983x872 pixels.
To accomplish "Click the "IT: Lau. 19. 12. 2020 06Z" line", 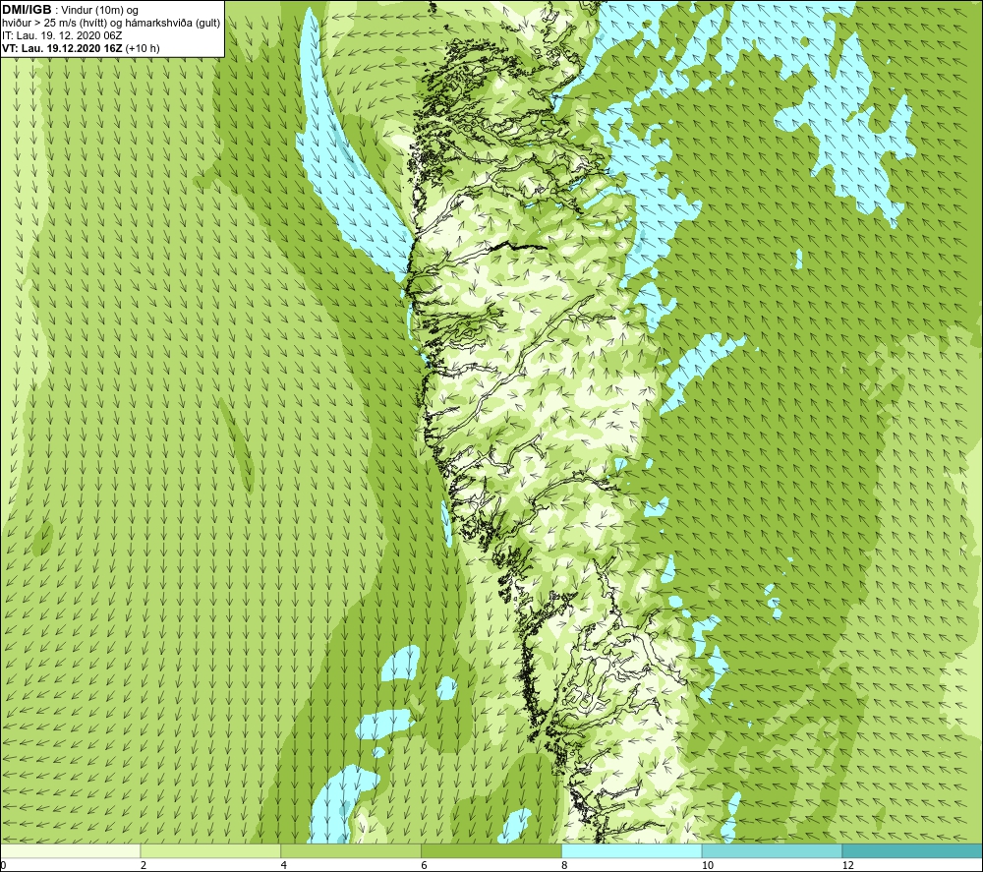I will click(62, 35).
